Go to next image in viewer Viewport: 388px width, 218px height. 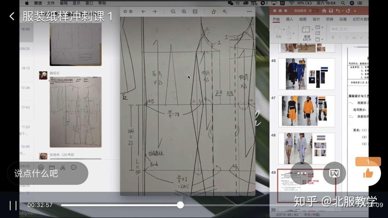coord(154,12)
